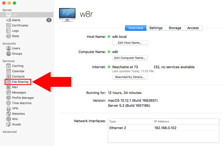Click the IP address 192.168.0.102
Viewport: 223px width, 146px height.
(x=165, y=128)
